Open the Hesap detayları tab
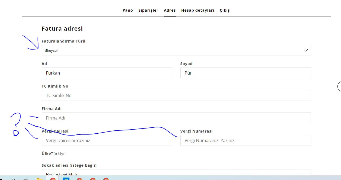 198,10
